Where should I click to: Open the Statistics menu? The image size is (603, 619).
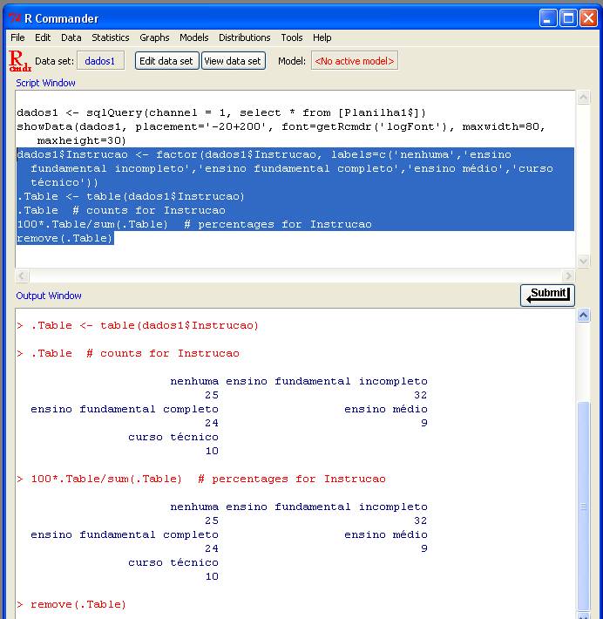110,37
